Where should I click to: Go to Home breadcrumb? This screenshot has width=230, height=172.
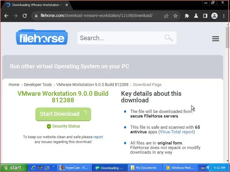point(14,85)
